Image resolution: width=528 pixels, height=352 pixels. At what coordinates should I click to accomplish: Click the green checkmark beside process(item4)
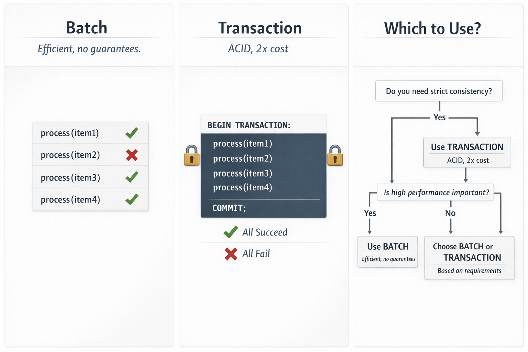[132, 199]
